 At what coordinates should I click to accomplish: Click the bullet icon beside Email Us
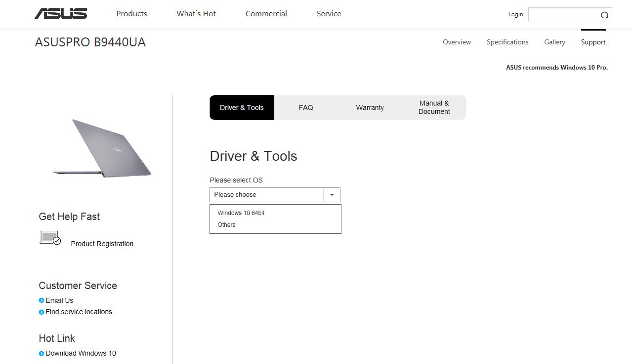42,300
